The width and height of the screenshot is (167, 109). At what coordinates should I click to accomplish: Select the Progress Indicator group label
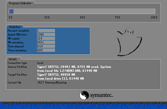tap(20, 3)
